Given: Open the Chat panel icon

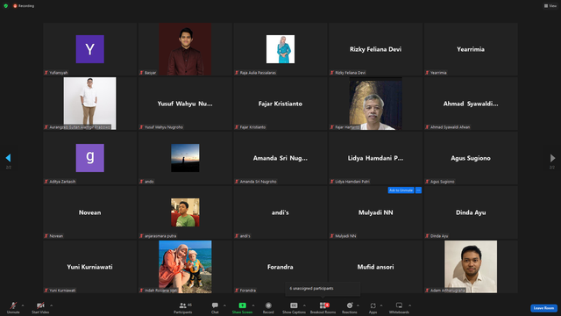Looking at the screenshot, I should pos(215,305).
